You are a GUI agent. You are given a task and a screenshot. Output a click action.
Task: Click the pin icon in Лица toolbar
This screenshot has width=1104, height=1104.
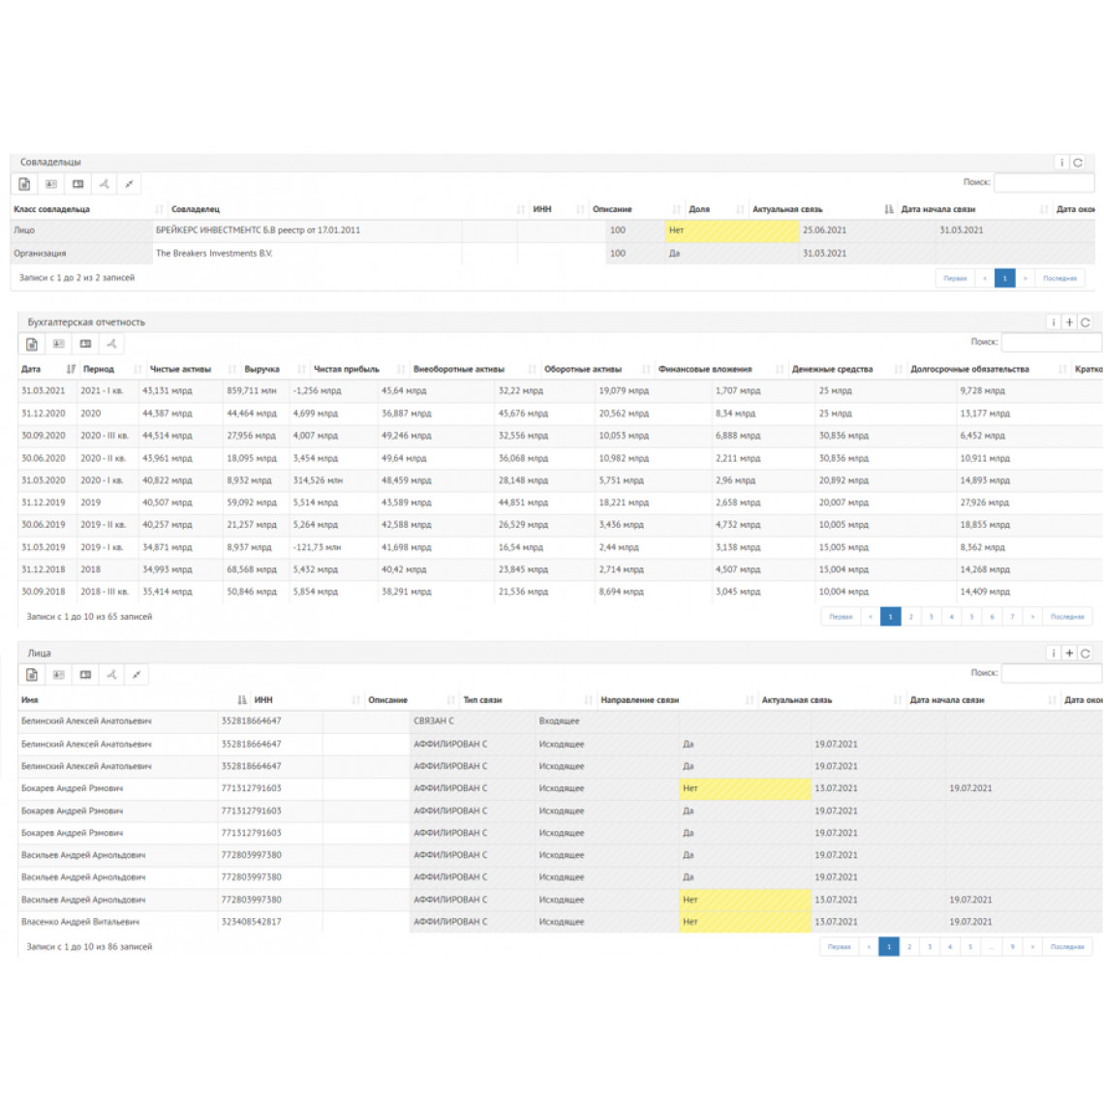click(137, 675)
